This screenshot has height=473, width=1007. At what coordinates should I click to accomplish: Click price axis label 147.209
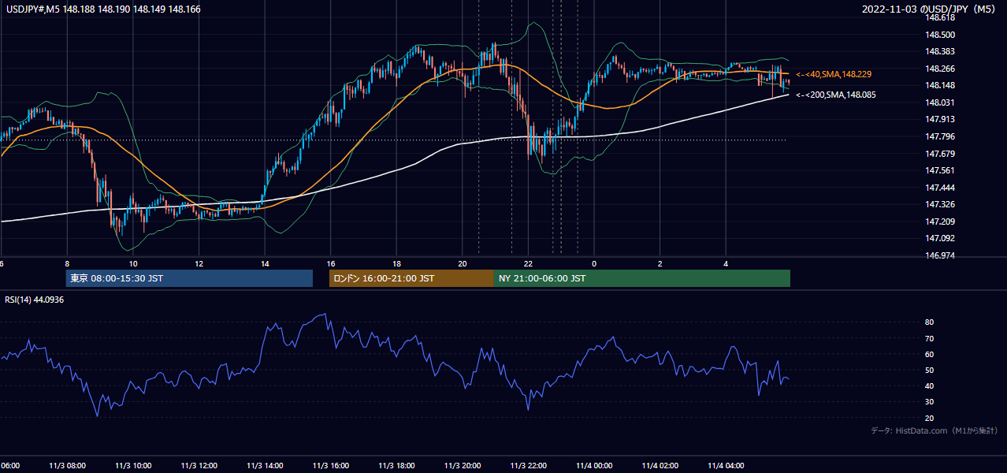pyautogui.click(x=941, y=222)
